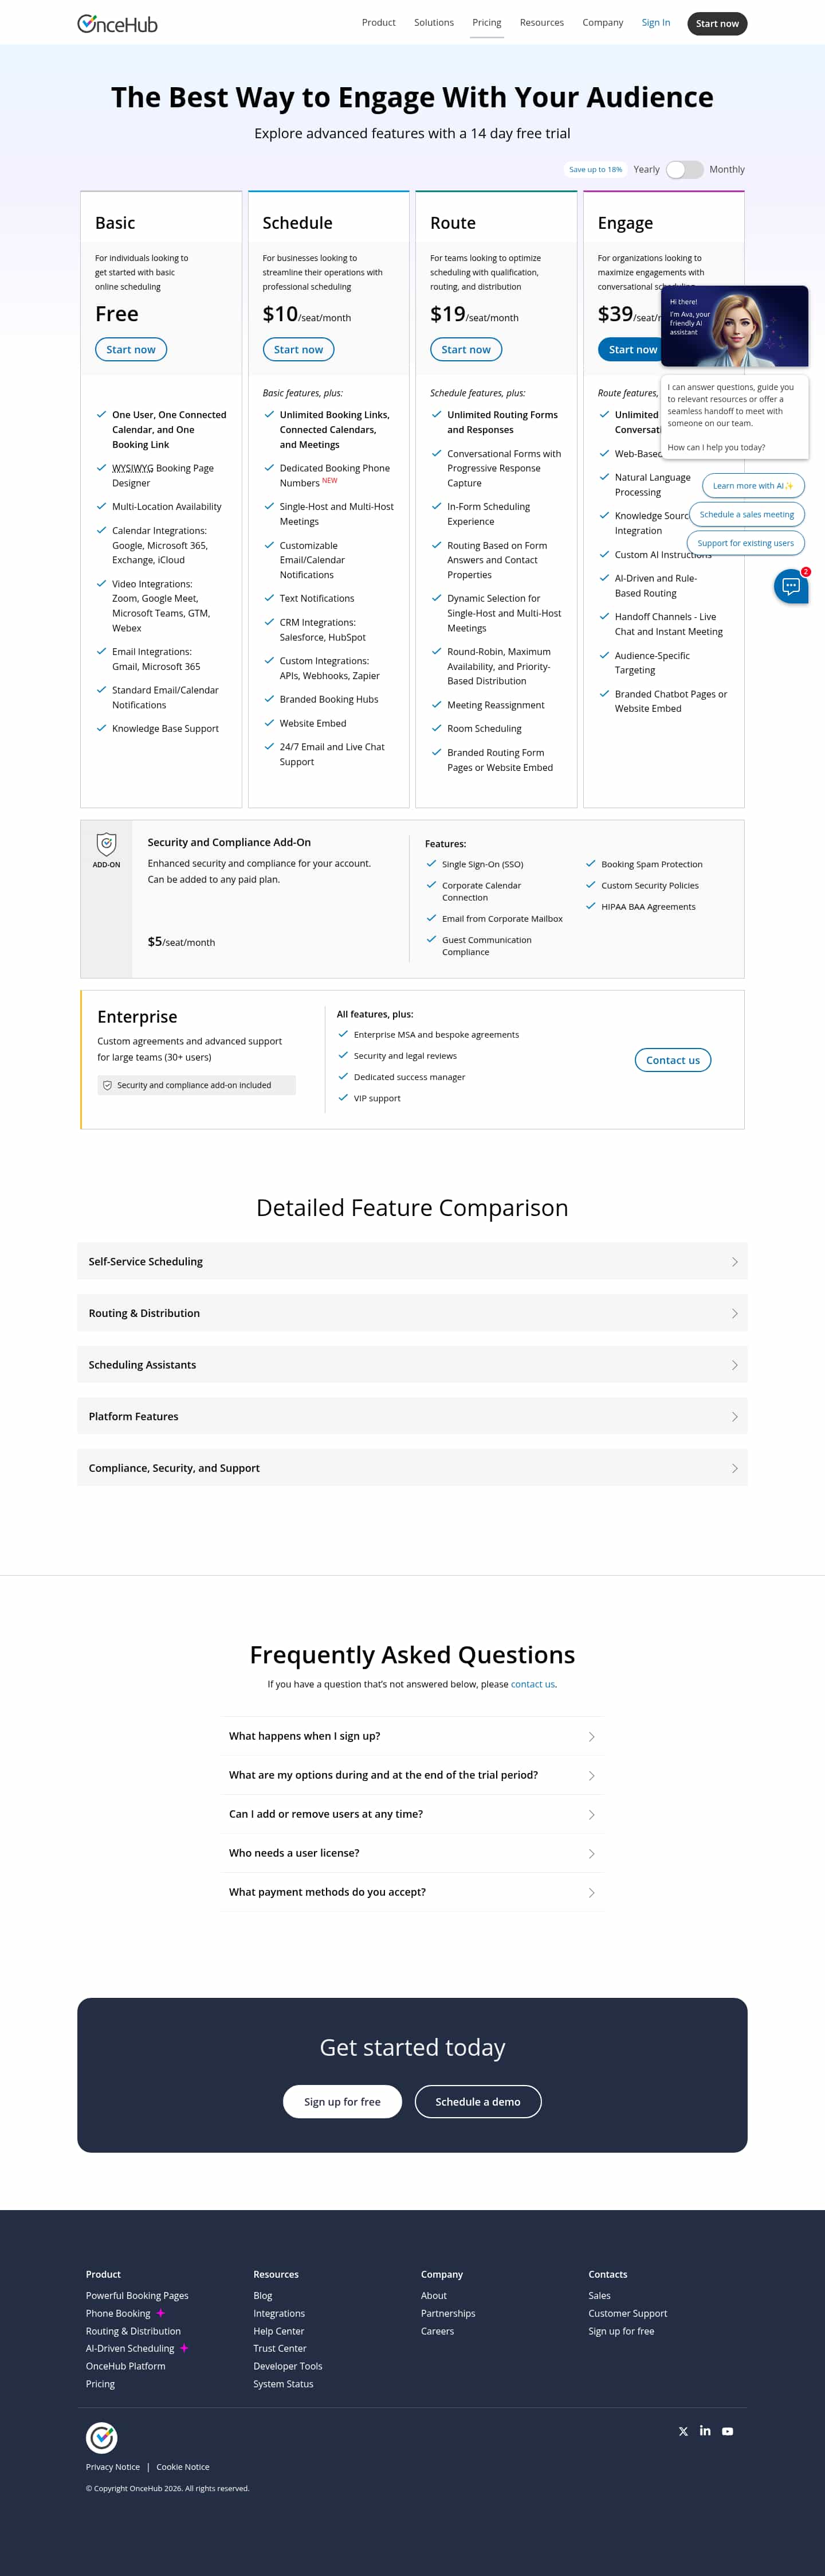Open OnceHub X (Twitter) profile icon
The width and height of the screenshot is (825, 2576).
click(683, 2431)
